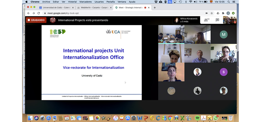The height and width of the screenshot is (122, 261).
Task: Launch Spotify from the dock
Action: click(197, 118)
